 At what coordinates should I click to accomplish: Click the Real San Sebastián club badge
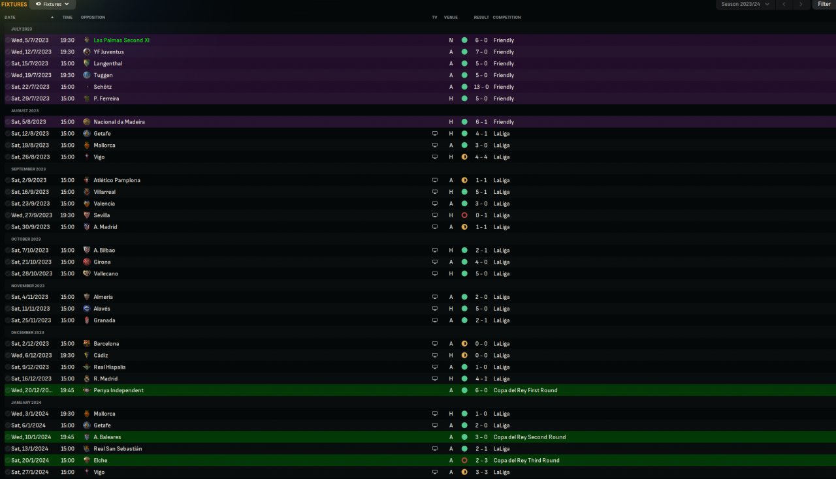87,449
